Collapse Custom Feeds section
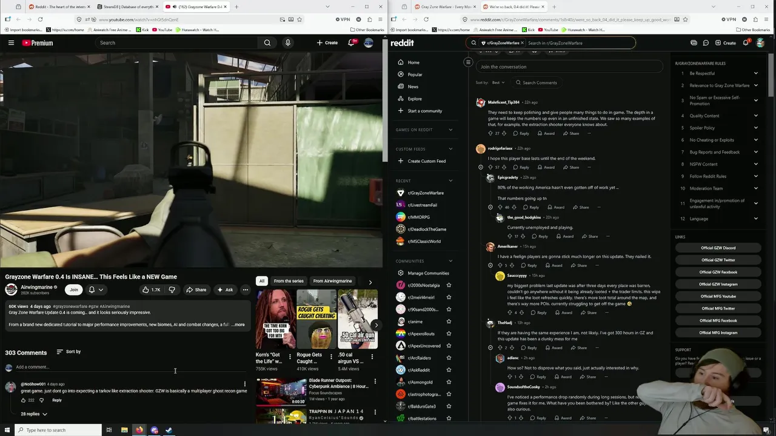This screenshot has height=436, width=776. pyautogui.click(x=450, y=149)
